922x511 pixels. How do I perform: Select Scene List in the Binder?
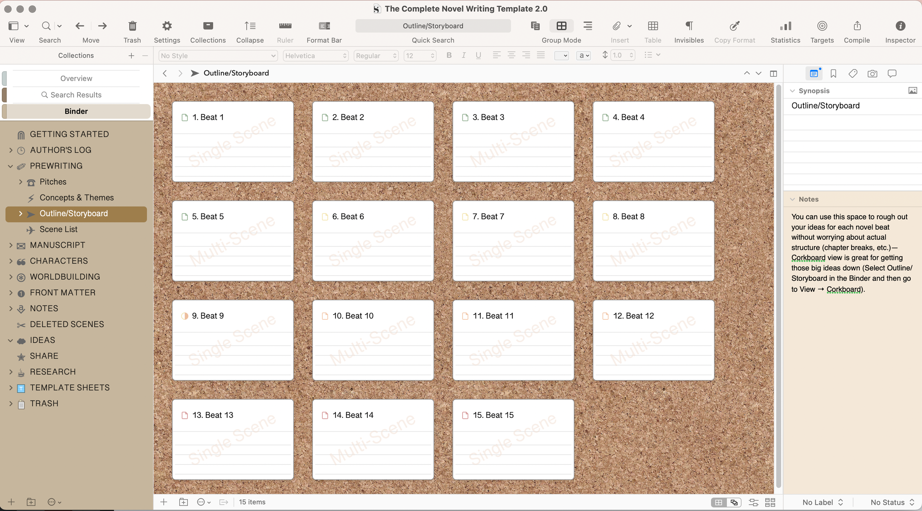[58, 230]
